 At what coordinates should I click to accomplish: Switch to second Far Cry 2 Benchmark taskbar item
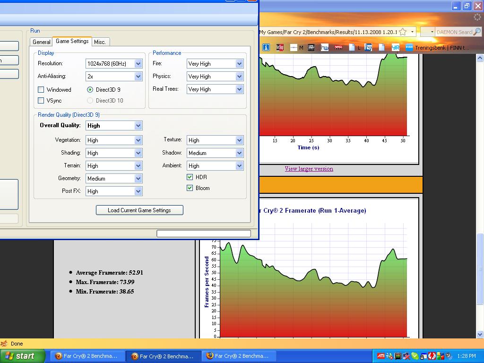pos(163,356)
